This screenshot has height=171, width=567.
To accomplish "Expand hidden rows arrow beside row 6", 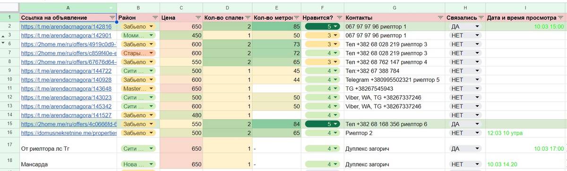I will click(x=4, y=43).
